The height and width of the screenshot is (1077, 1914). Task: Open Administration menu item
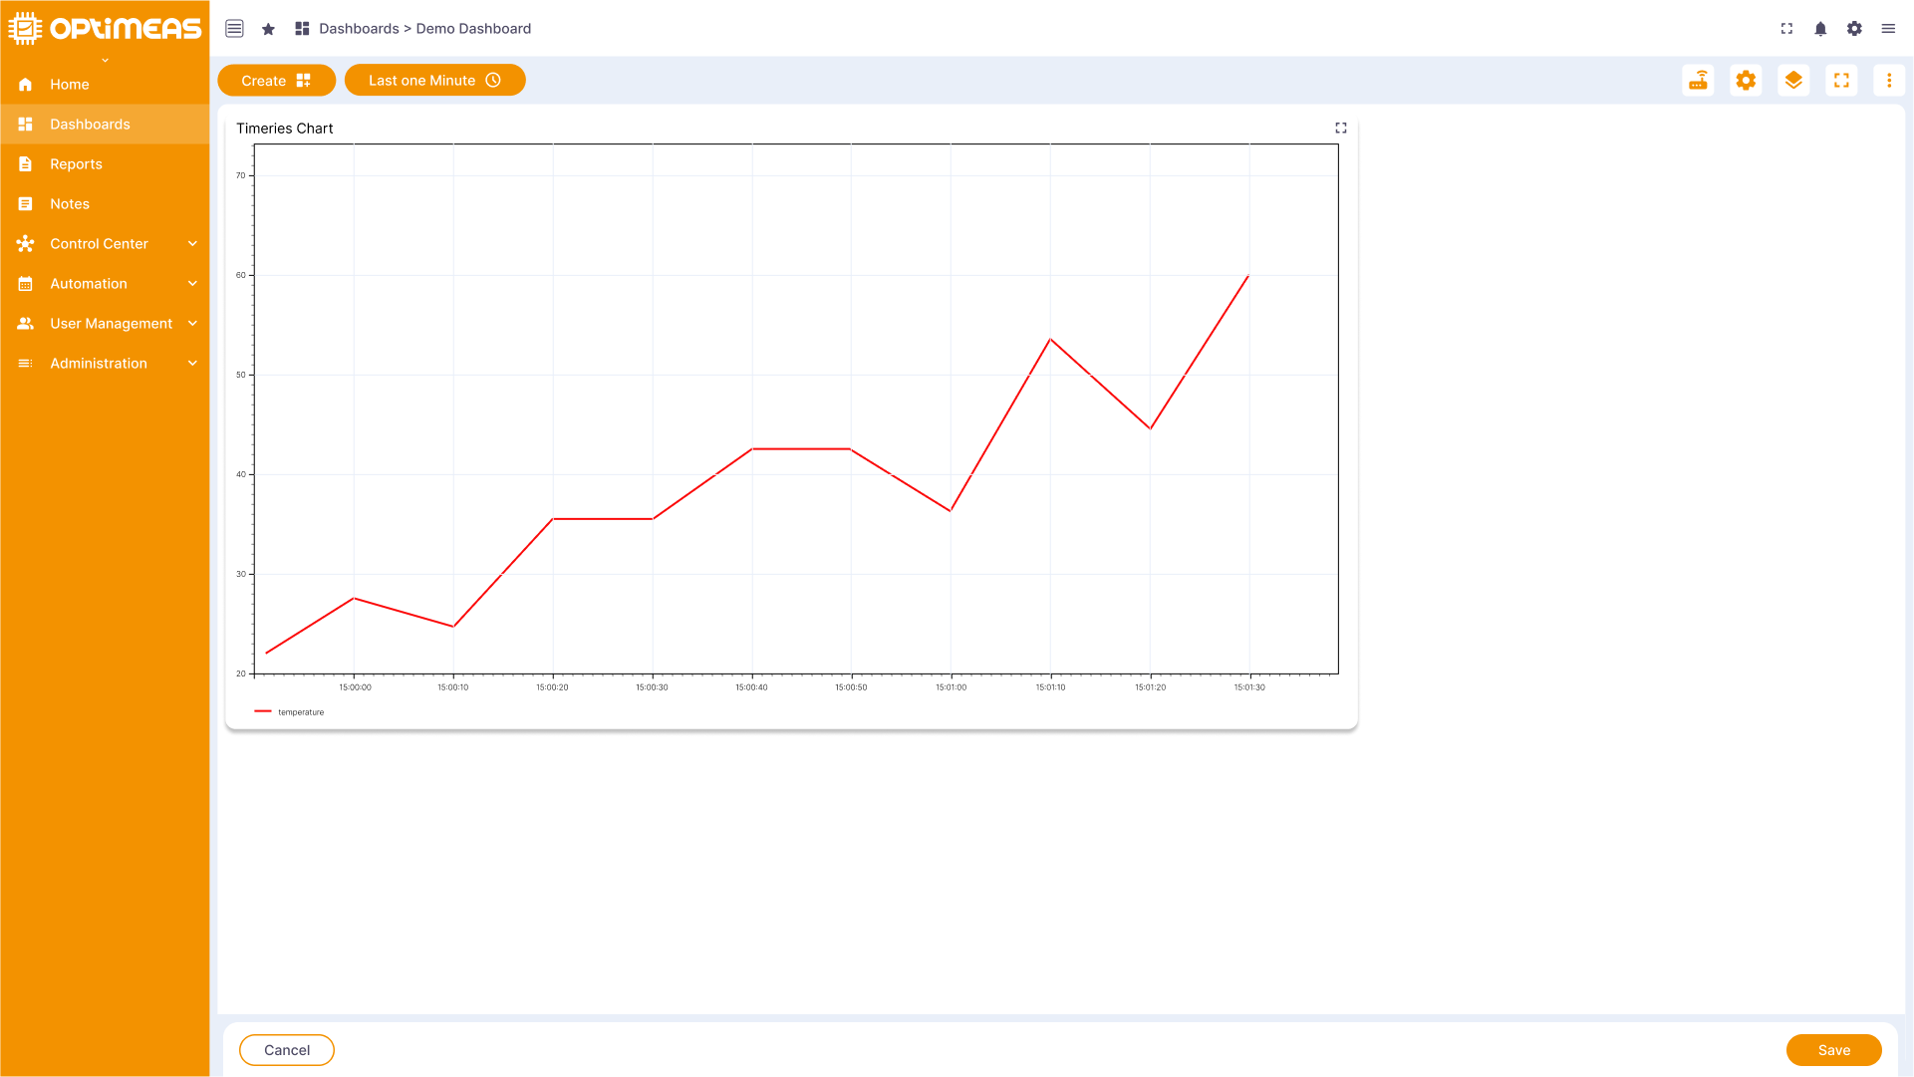pos(105,364)
